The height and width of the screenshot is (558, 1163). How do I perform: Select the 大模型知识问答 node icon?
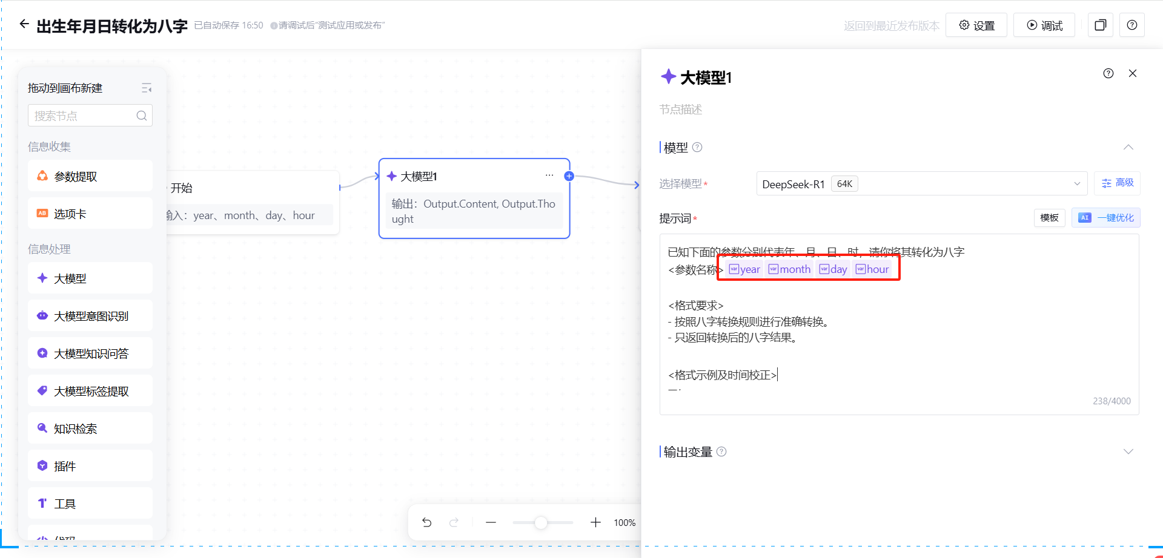[x=42, y=353]
